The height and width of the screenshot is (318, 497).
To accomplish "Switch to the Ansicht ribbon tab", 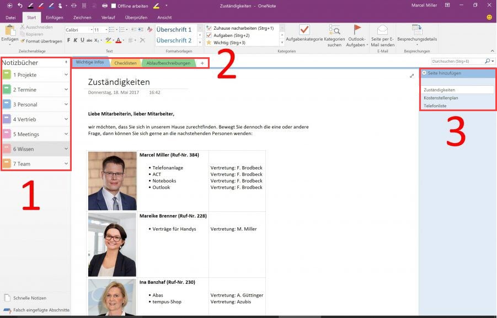I will tap(164, 18).
